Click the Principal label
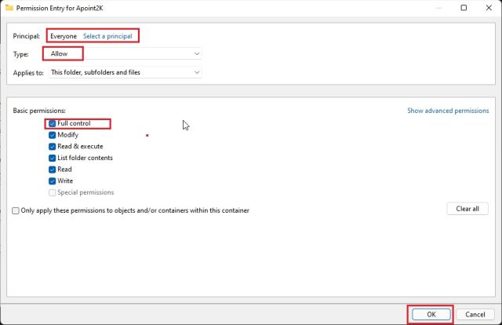Image resolution: width=502 pixels, height=325 pixels. (26, 36)
